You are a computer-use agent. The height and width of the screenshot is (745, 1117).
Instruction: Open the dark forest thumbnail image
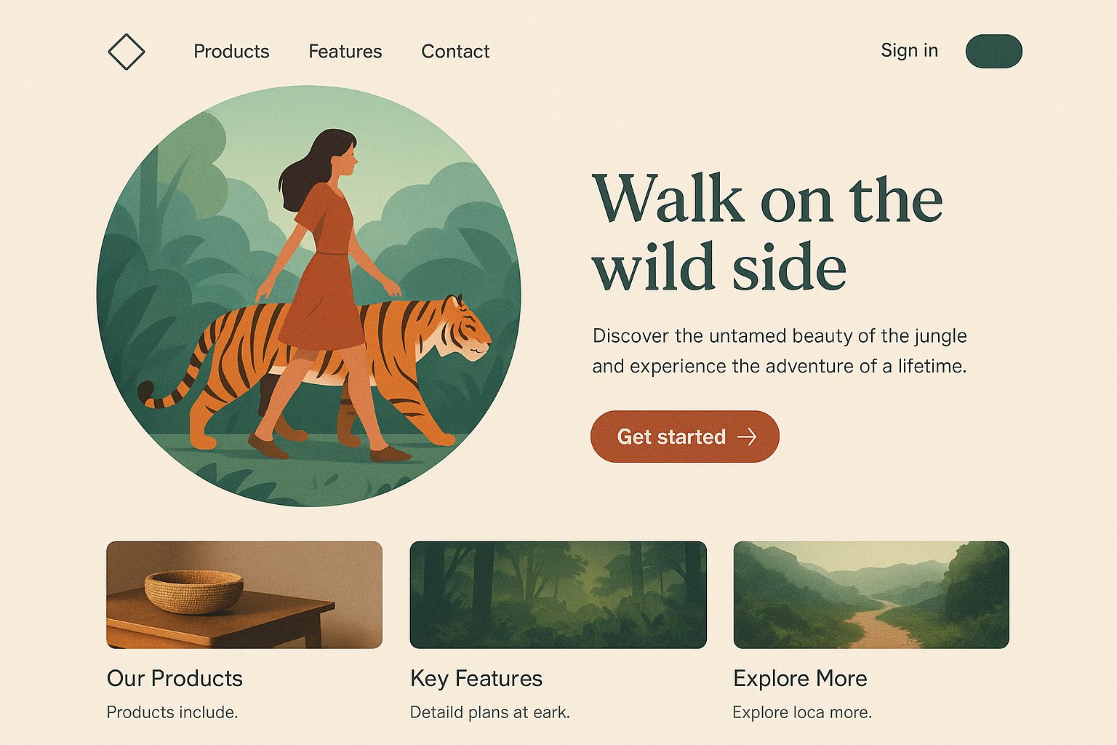pyautogui.click(x=558, y=594)
